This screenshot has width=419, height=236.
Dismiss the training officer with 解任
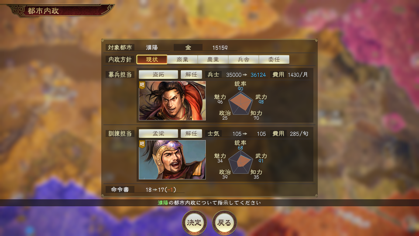(191, 133)
